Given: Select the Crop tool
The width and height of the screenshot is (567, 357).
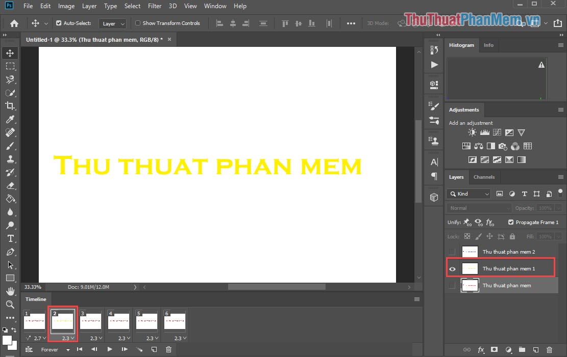Looking at the screenshot, I should click(x=10, y=106).
